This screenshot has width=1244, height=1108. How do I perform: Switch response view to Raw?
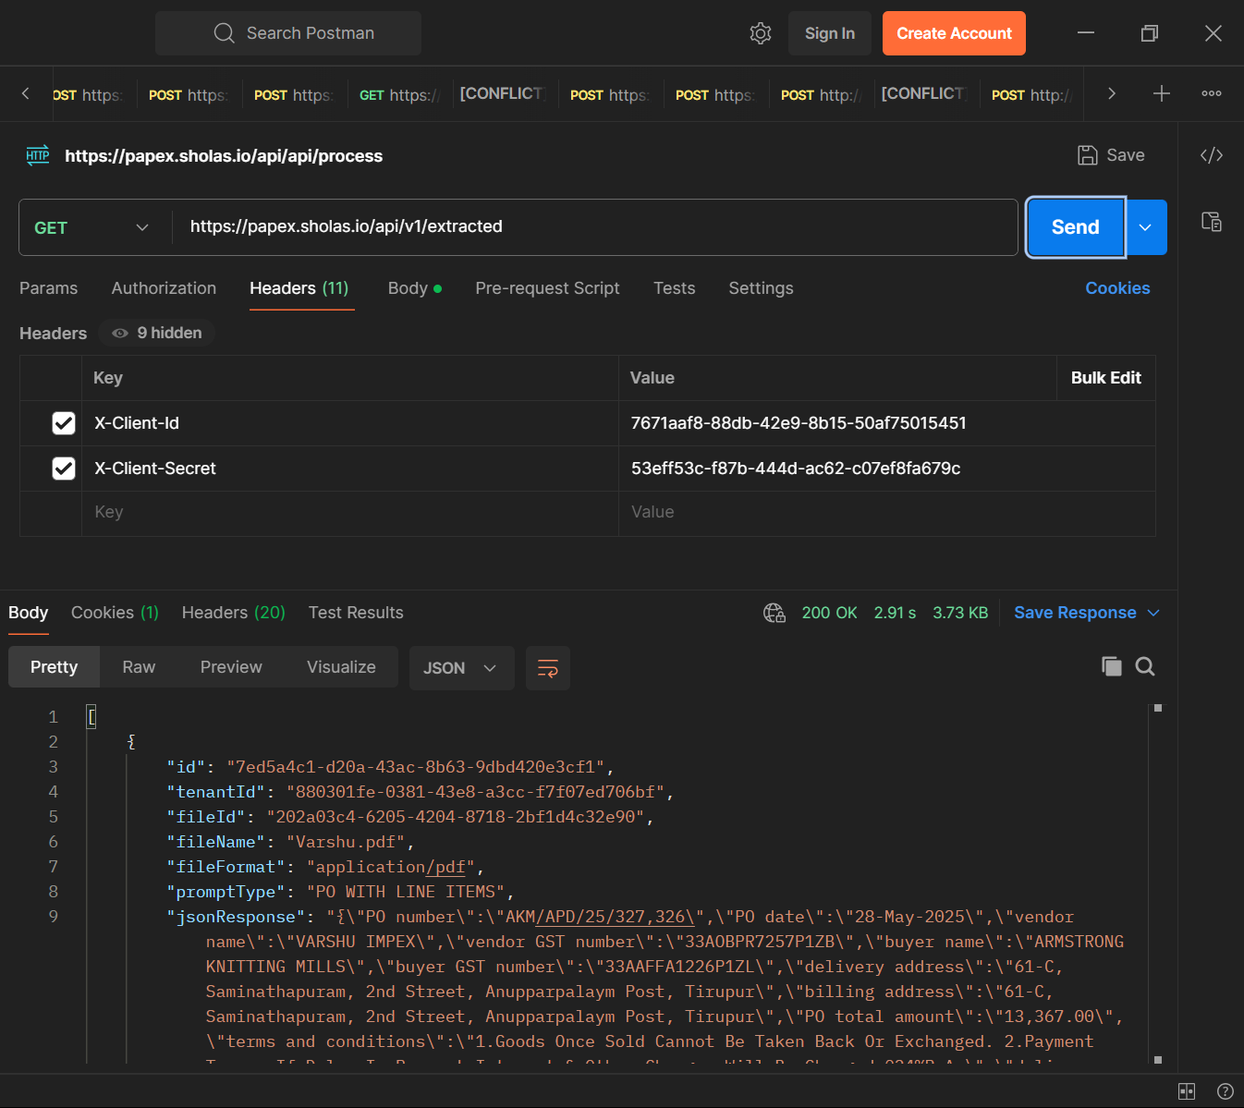[x=139, y=667]
